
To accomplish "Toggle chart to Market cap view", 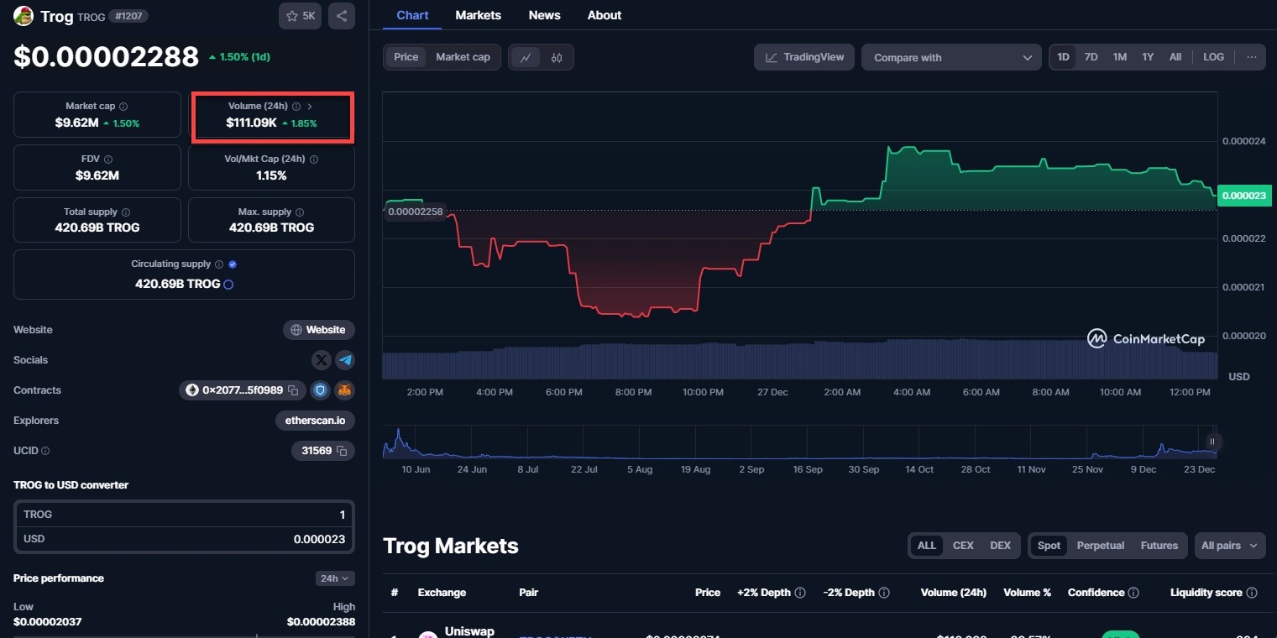I will tap(463, 57).
